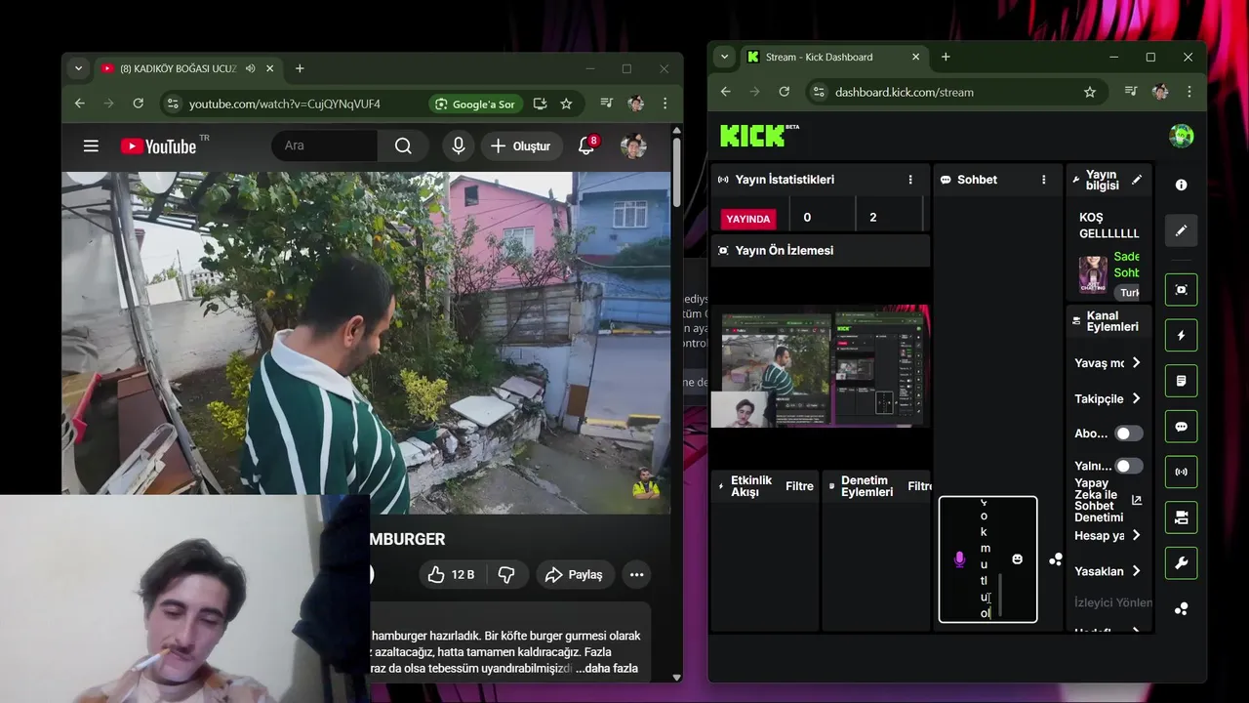Toggle the Yalnı... switch in Kanal Eylemleri
This screenshot has height=703, width=1249.
(1128, 466)
